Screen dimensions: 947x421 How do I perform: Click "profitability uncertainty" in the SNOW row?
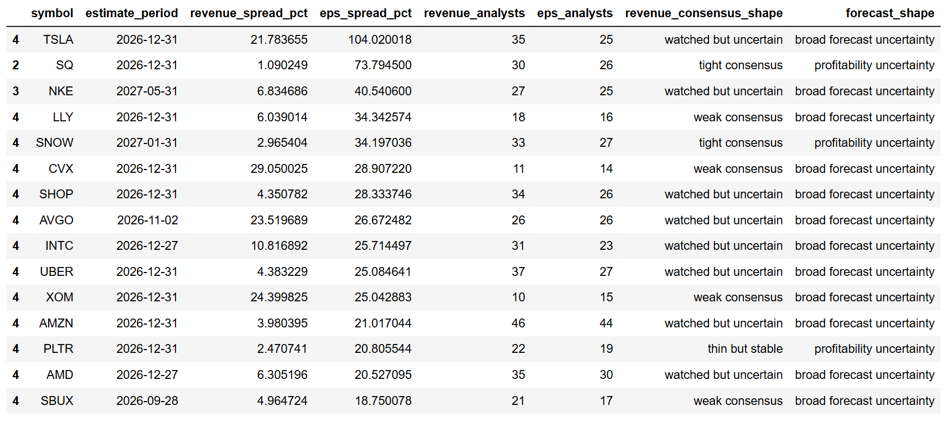pyautogui.click(x=874, y=143)
